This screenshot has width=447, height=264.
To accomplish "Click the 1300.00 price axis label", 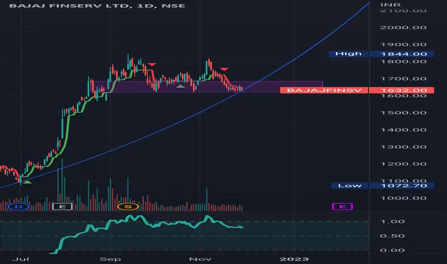I will point(403,147).
